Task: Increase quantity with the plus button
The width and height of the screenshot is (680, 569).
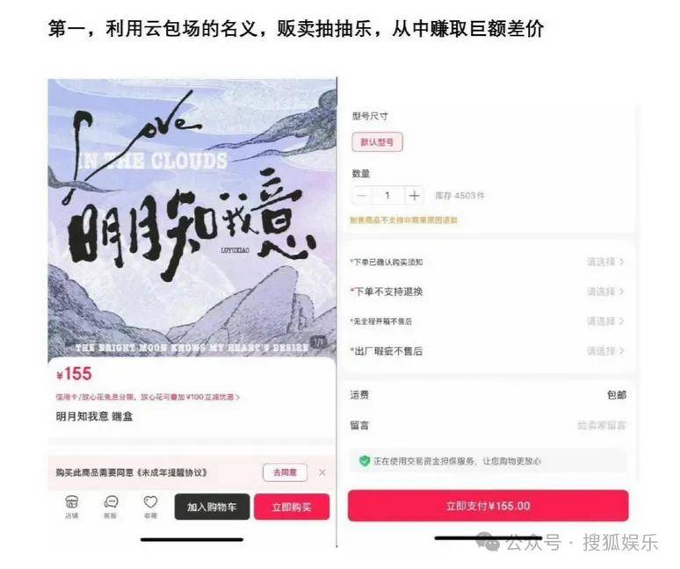Action: (x=414, y=196)
